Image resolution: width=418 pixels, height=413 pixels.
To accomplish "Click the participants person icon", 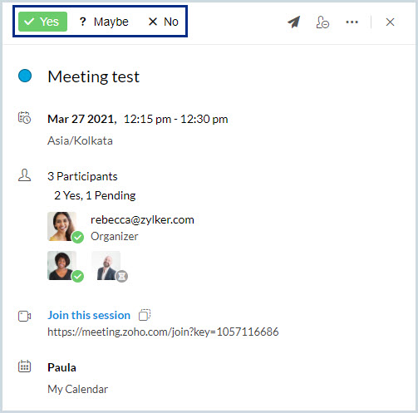I will click(x=24, y=175).
